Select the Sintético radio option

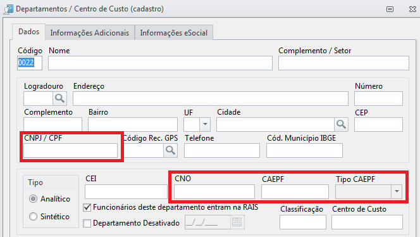[33, 216]
